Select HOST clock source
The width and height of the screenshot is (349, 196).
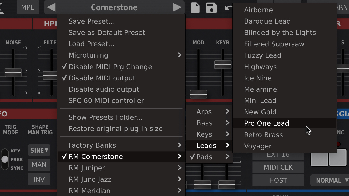coord(278,180)
